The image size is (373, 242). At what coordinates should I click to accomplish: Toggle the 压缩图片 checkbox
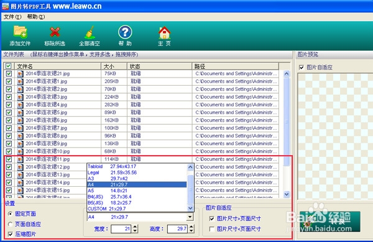10,234
